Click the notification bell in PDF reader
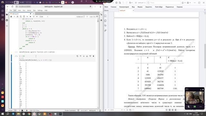Screen dimensions: 206x116 (183, 3)
